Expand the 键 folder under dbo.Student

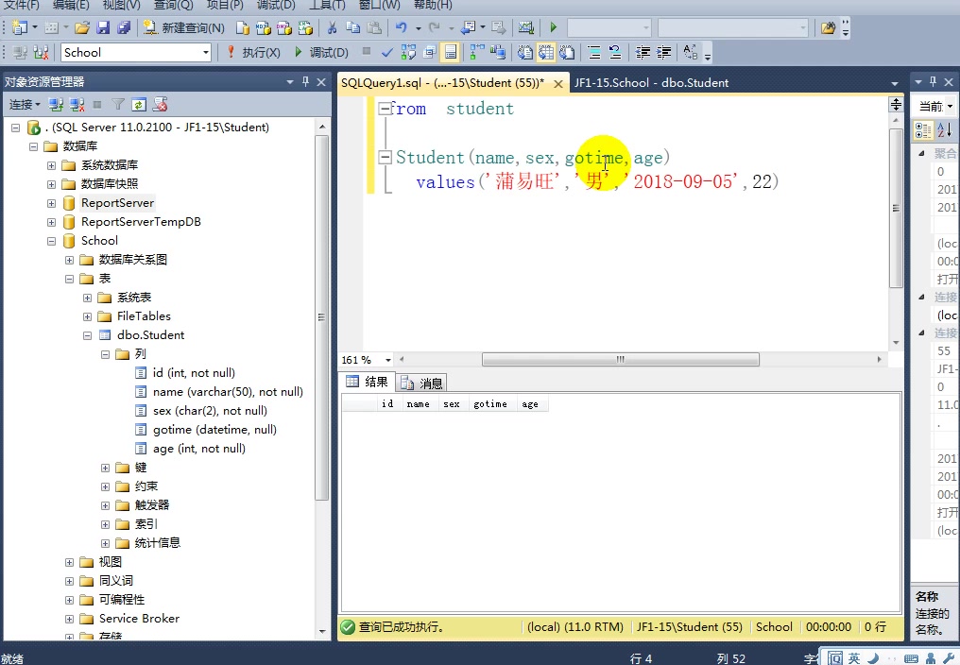pos(104,467)
